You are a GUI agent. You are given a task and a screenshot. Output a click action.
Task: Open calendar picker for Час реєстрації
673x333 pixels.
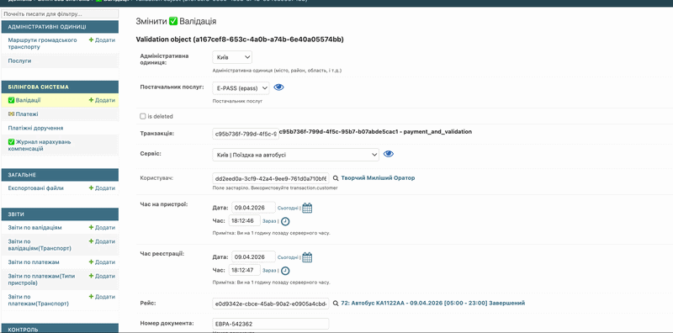click(307, 257)
